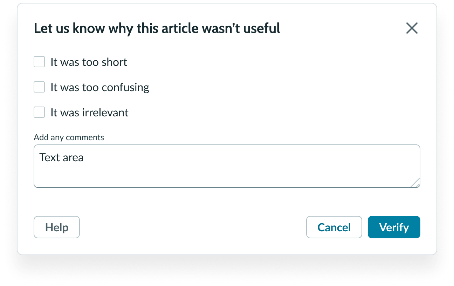
Task: Click the dialog title heading
Action: coord(157,28)
